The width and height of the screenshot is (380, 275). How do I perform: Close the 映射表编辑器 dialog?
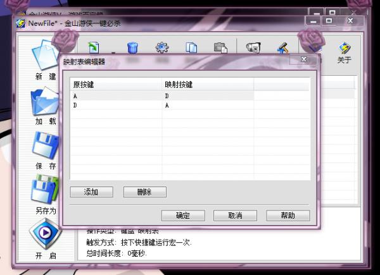(303, 59)
